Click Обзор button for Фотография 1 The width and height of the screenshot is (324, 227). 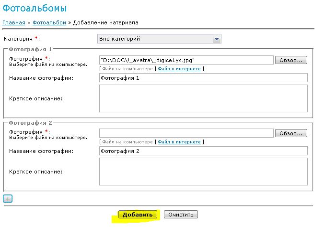pos(291,60)
